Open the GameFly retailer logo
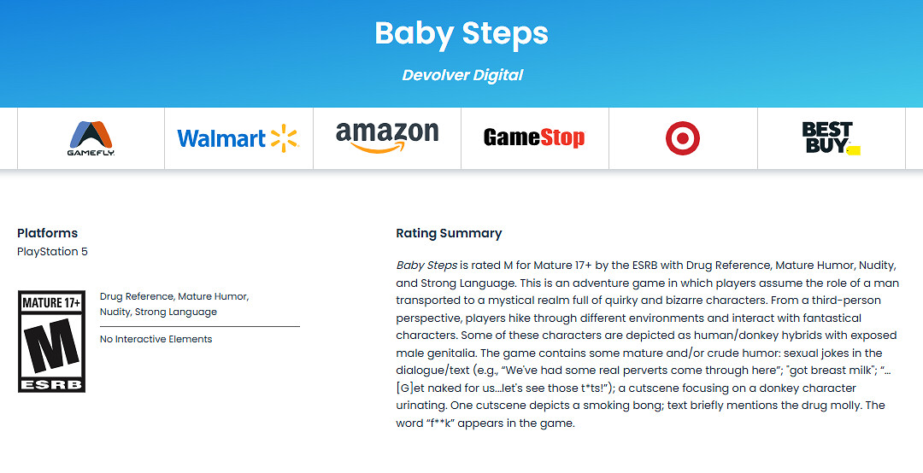This screenshot has height=473, width=923. coord(91,138)
